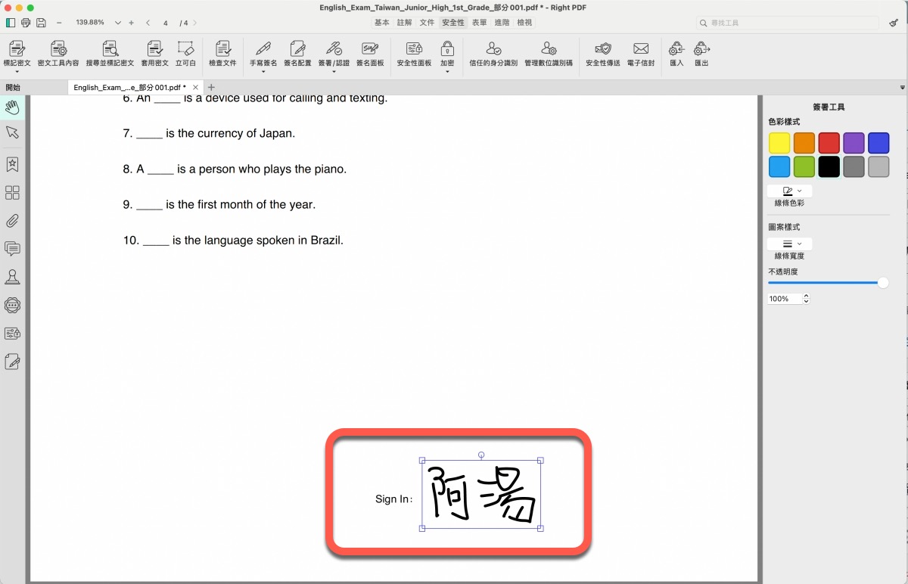Open the 線條寬度 line width dropdown
Screen dimensions: 908x584
tap(789, 244)
